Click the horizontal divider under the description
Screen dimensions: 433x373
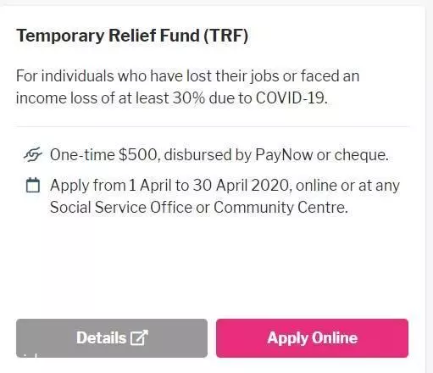tap(213, 126)
